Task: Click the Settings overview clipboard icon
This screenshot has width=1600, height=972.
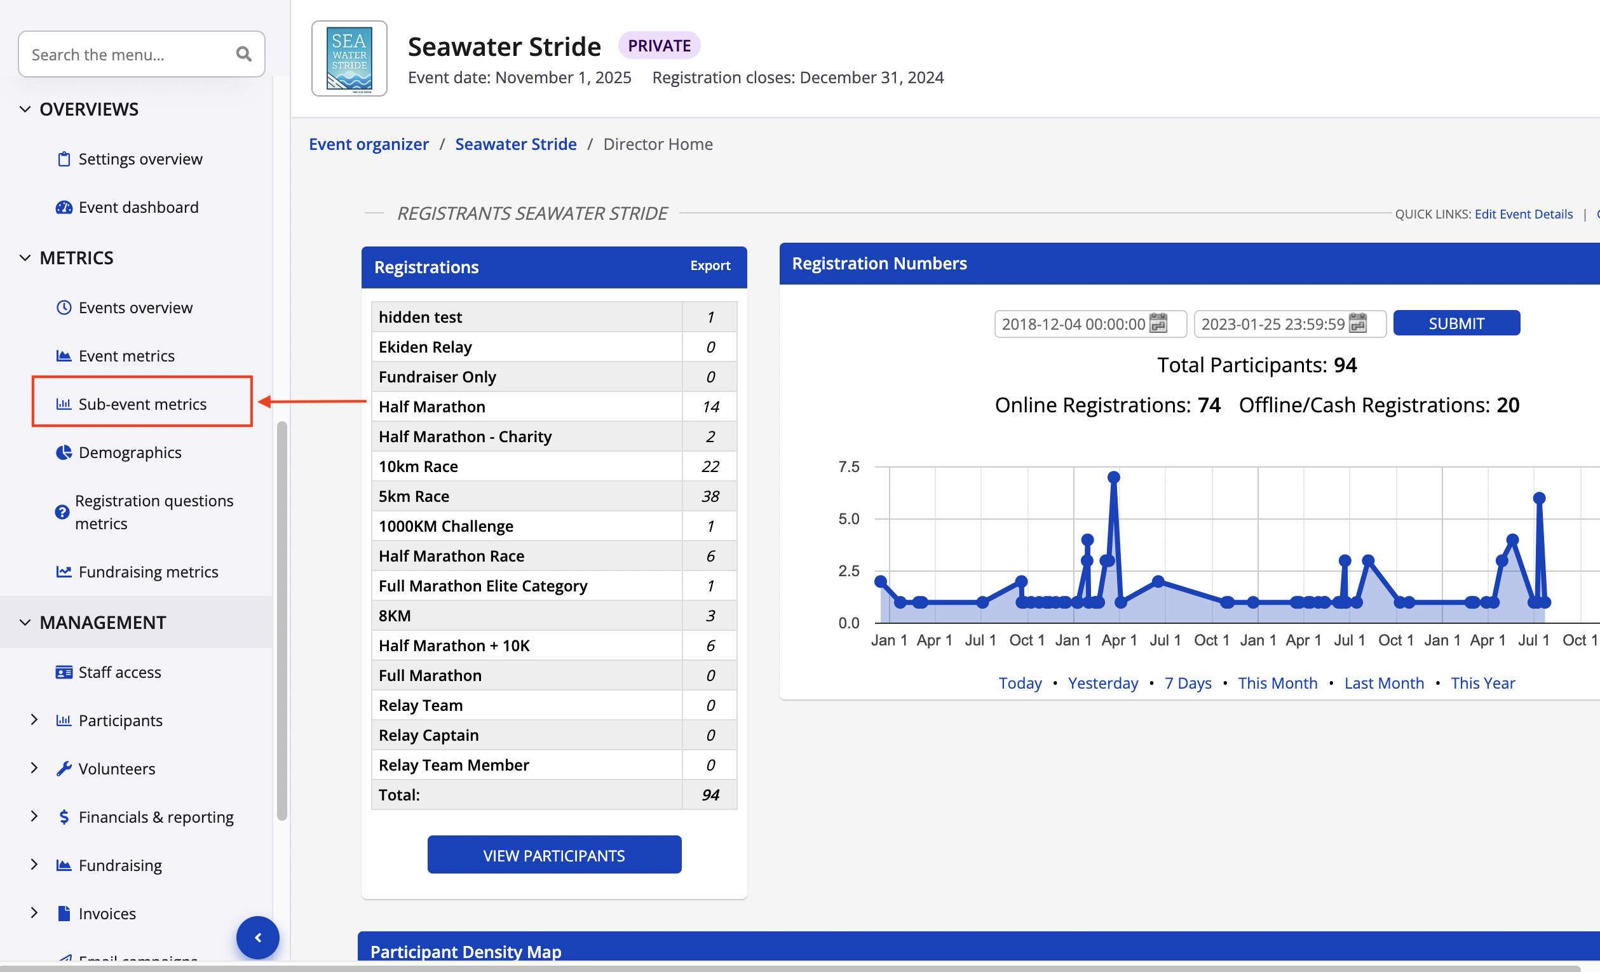Action: pos(64,159)
